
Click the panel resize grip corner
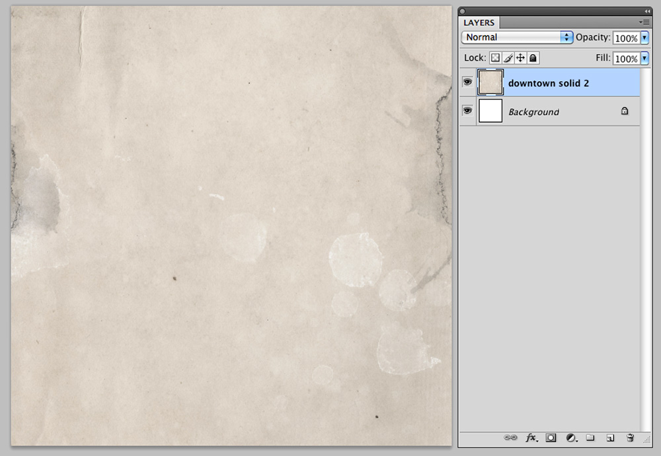pyautogui.click(x=646, y=440)
